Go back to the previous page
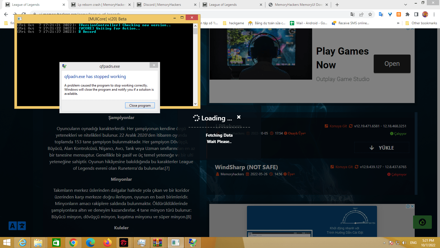This screenshot has width=440, height=248. (x=6, y=14)
